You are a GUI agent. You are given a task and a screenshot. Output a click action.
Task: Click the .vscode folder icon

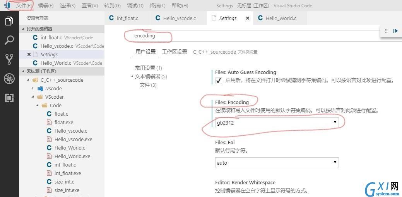pos(40,88)
